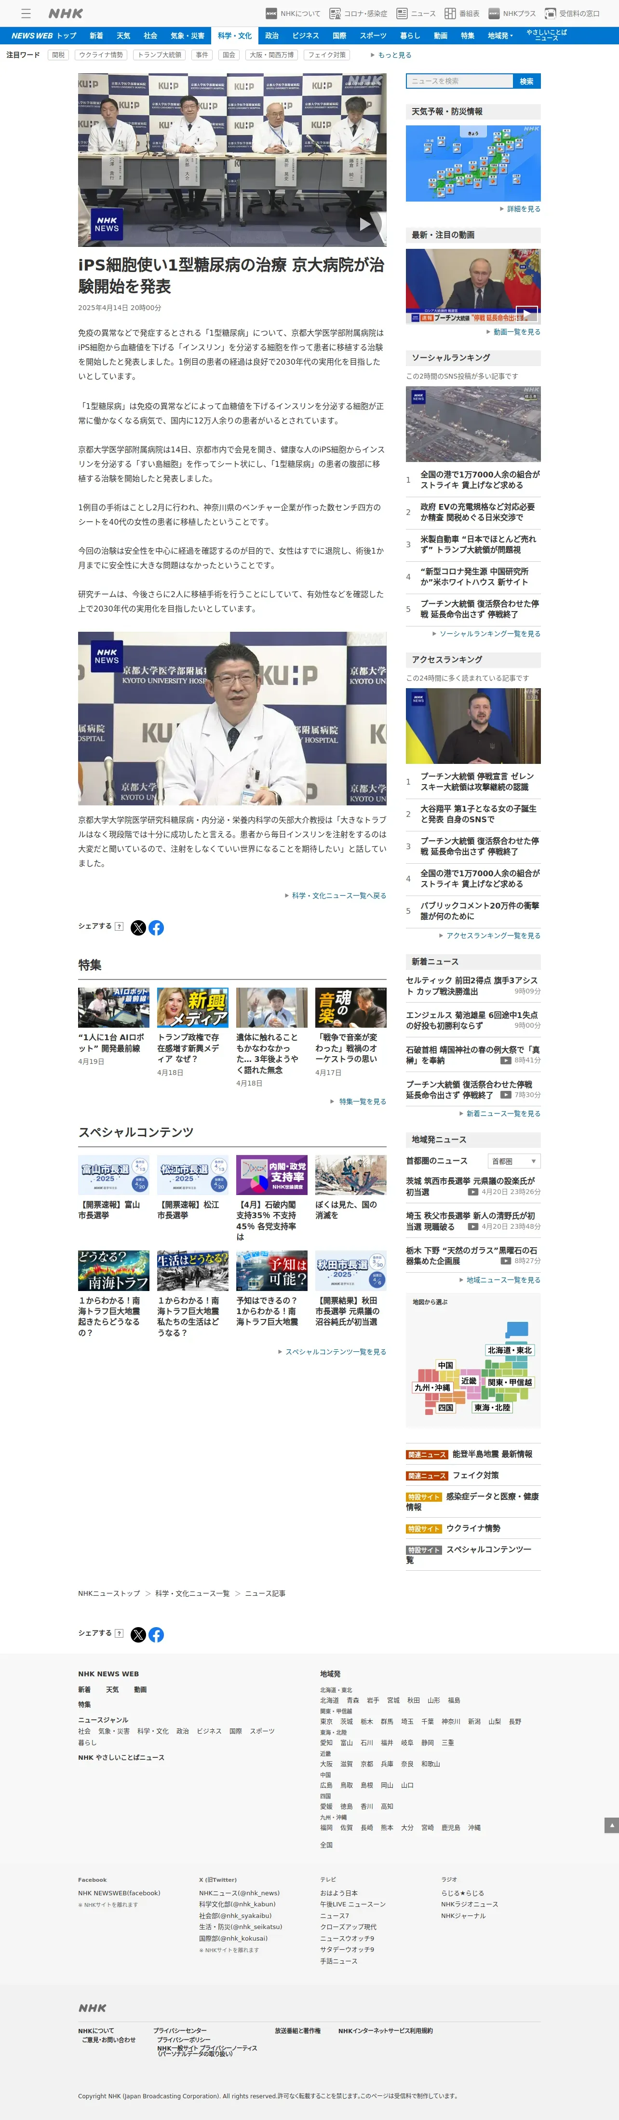Open NHKニュース(@nhk_news) footer link
Screen dimensions: 619x2120
coord(239,1893)
